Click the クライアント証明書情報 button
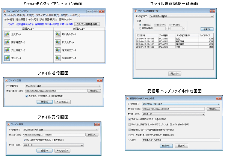 point(87,24)
